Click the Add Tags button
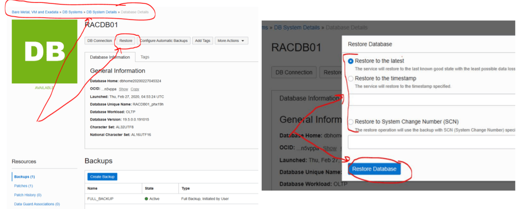Viewport: 518px width, 209px height. [x=203, y=41]
